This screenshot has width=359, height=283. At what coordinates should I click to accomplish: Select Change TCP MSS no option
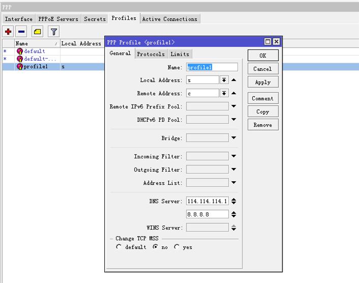156,247
